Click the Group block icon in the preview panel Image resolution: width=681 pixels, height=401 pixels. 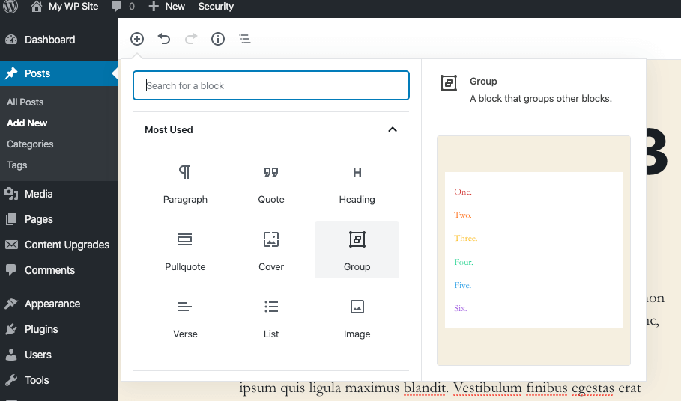[449, 83]
